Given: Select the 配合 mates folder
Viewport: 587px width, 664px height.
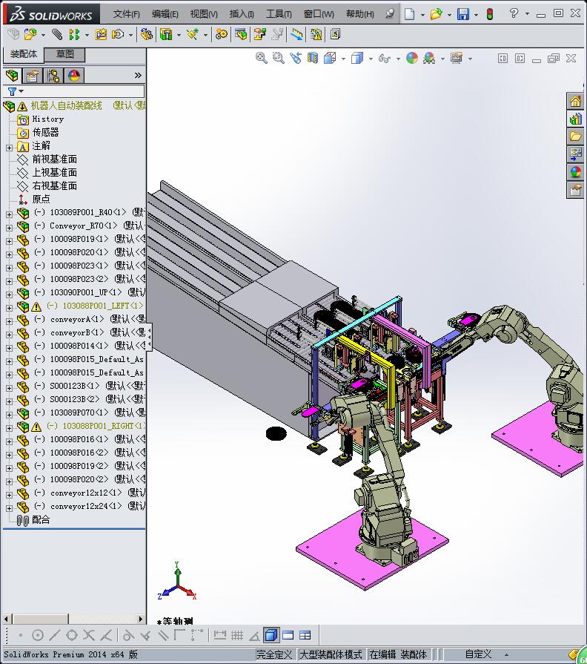Looking at the screenshot, I should pos(41,519).
